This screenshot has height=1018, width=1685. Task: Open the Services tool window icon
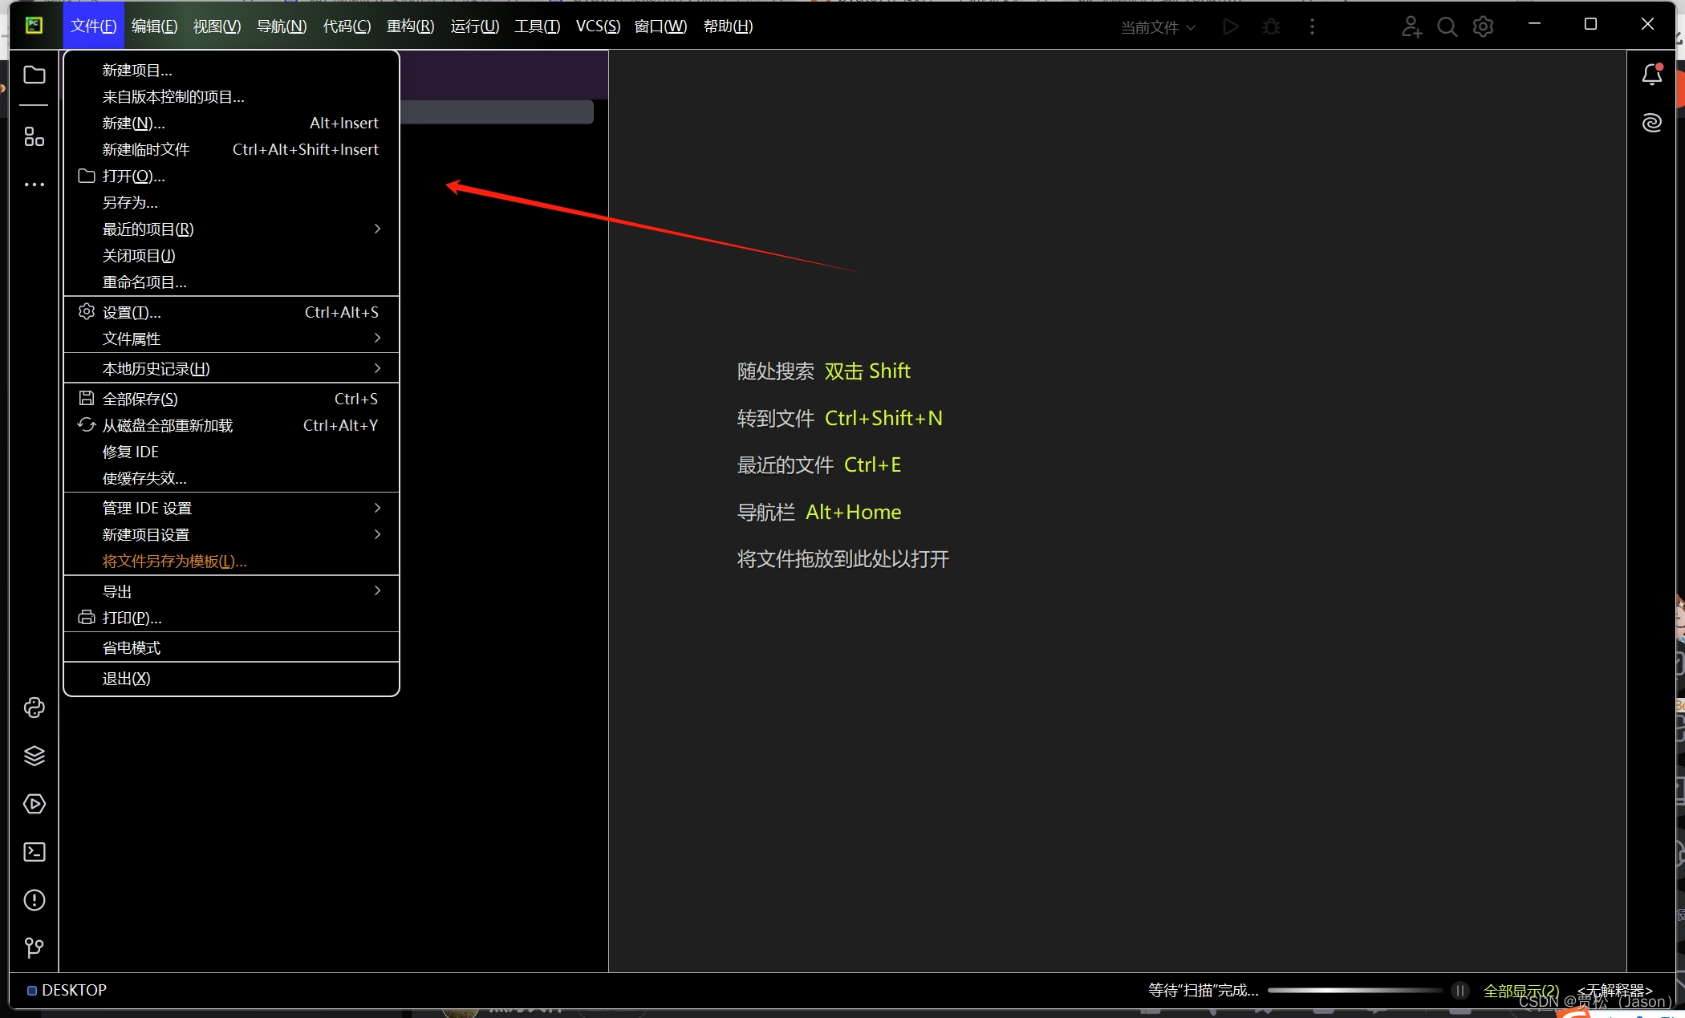pyautogui.click(x=34, y=804)
